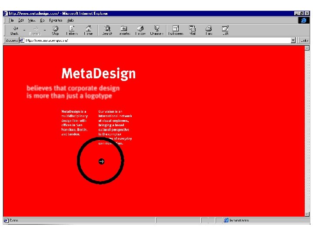Image resolution: width=313 pixels, height=235 pixels.
Task: Go to the Home page icon
Action: (x=88, y=30)
